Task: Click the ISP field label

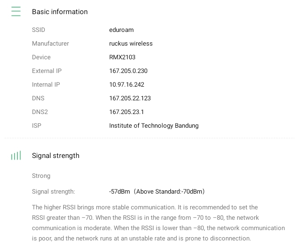Action: pyautogui.click(x=37, y=126)
